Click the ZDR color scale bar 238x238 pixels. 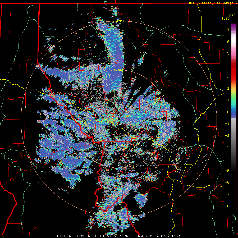234,117
